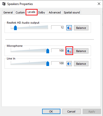Click the Microphone value field showing 100

click(x=57, y=51)
